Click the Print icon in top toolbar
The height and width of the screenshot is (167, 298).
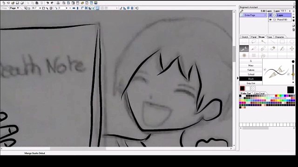(58, 3)
